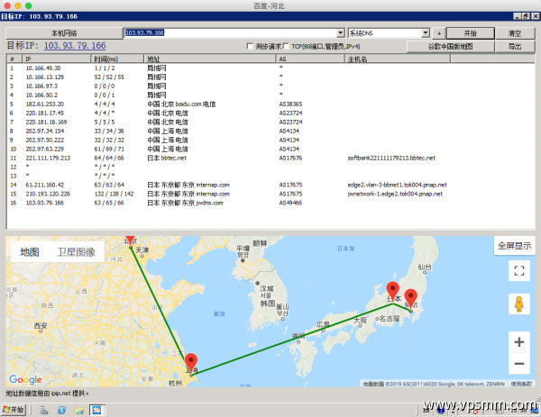Select hop row 202.97.34.154
Viewport: 541px width, 417px height.
(270, 131)
